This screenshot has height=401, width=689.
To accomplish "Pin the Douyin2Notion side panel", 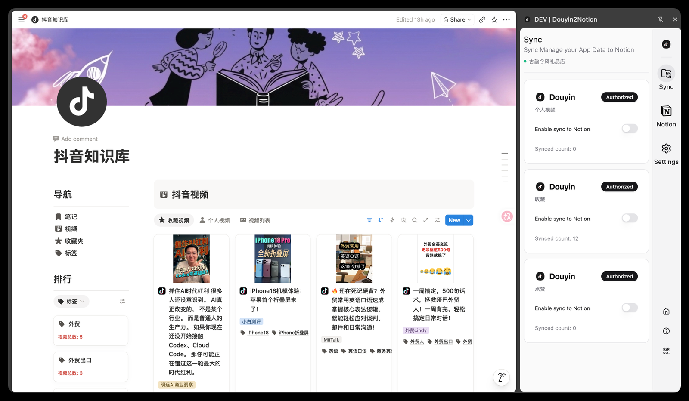I will point(661,19).
